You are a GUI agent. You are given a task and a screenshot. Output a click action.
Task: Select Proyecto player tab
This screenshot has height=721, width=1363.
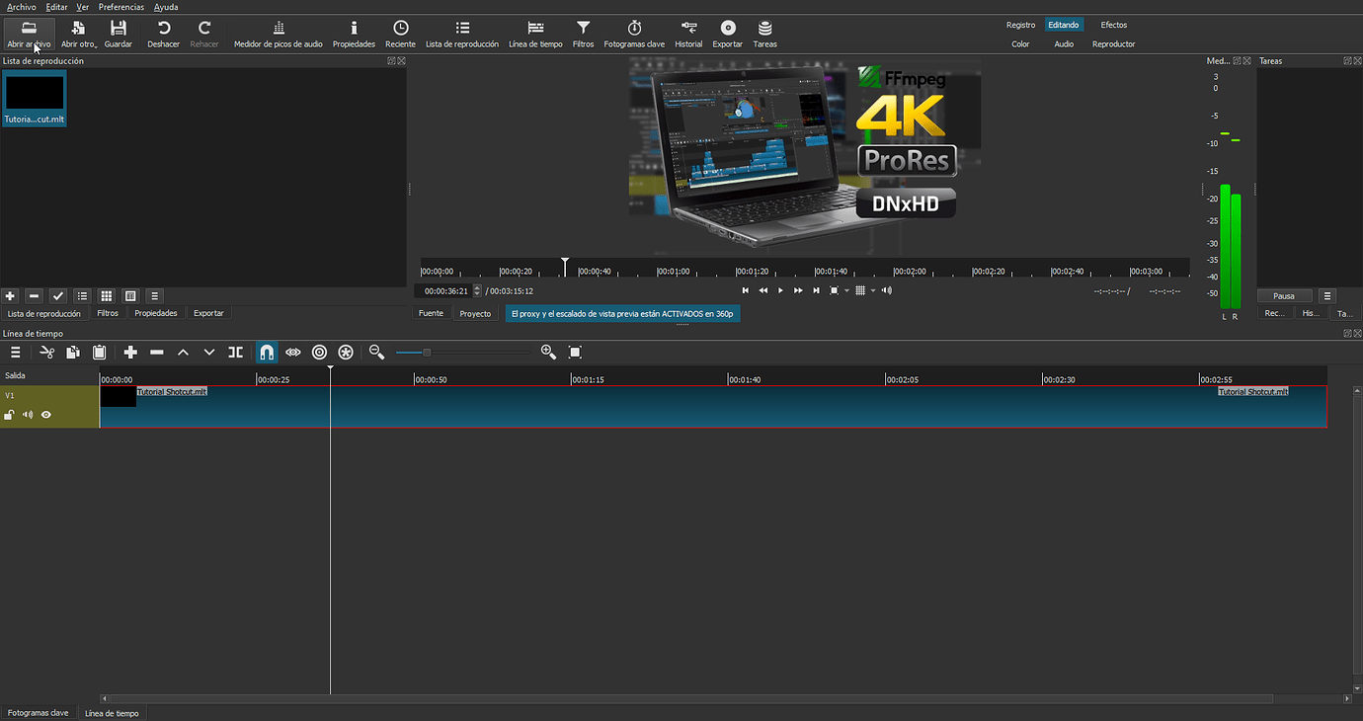pos(475,313)
